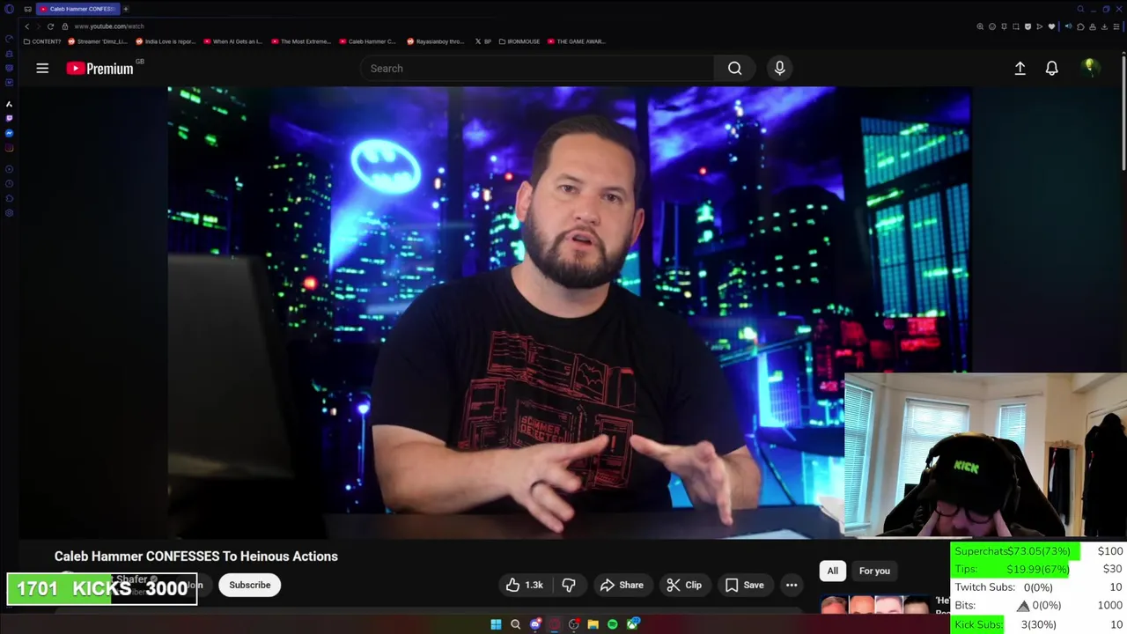The image size is (1127, 634).
Task: Open the YouTube account avatar menu
Action: pos(1090,67)
